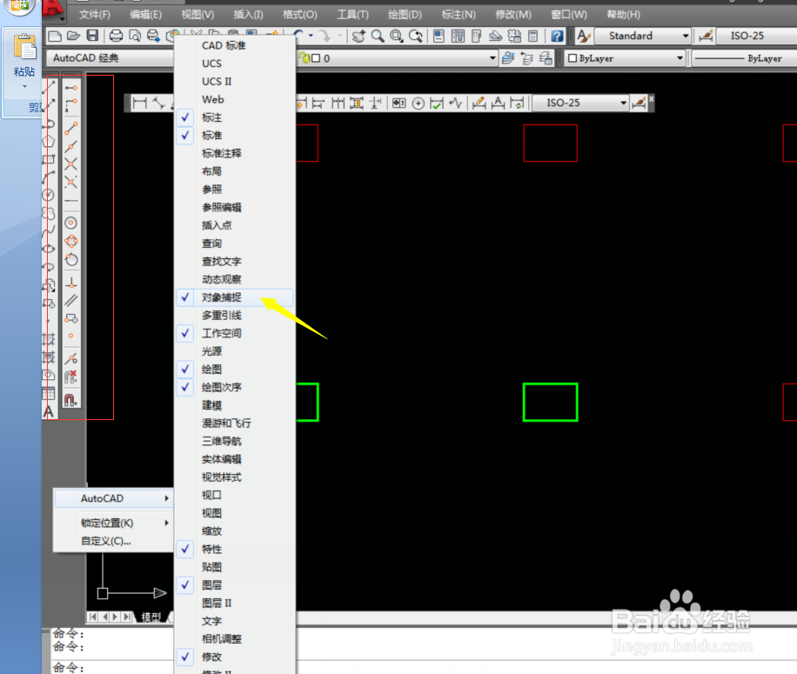
Task: Uncheck the 图层 toolbar entry
Action: (234, 585)
